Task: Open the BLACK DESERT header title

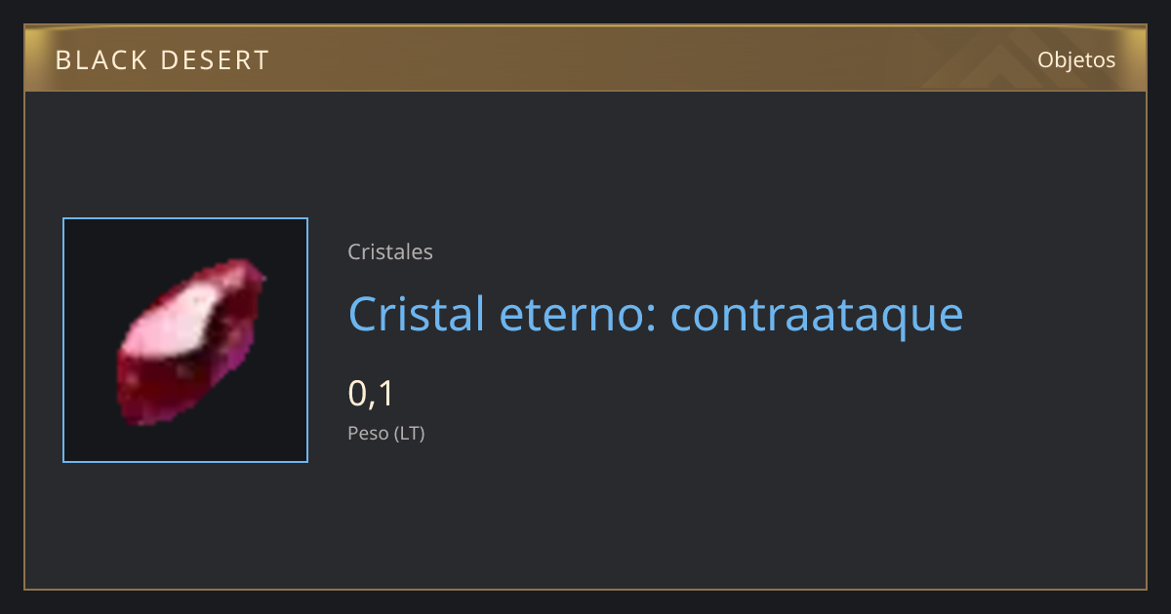Action: (162, 60)
